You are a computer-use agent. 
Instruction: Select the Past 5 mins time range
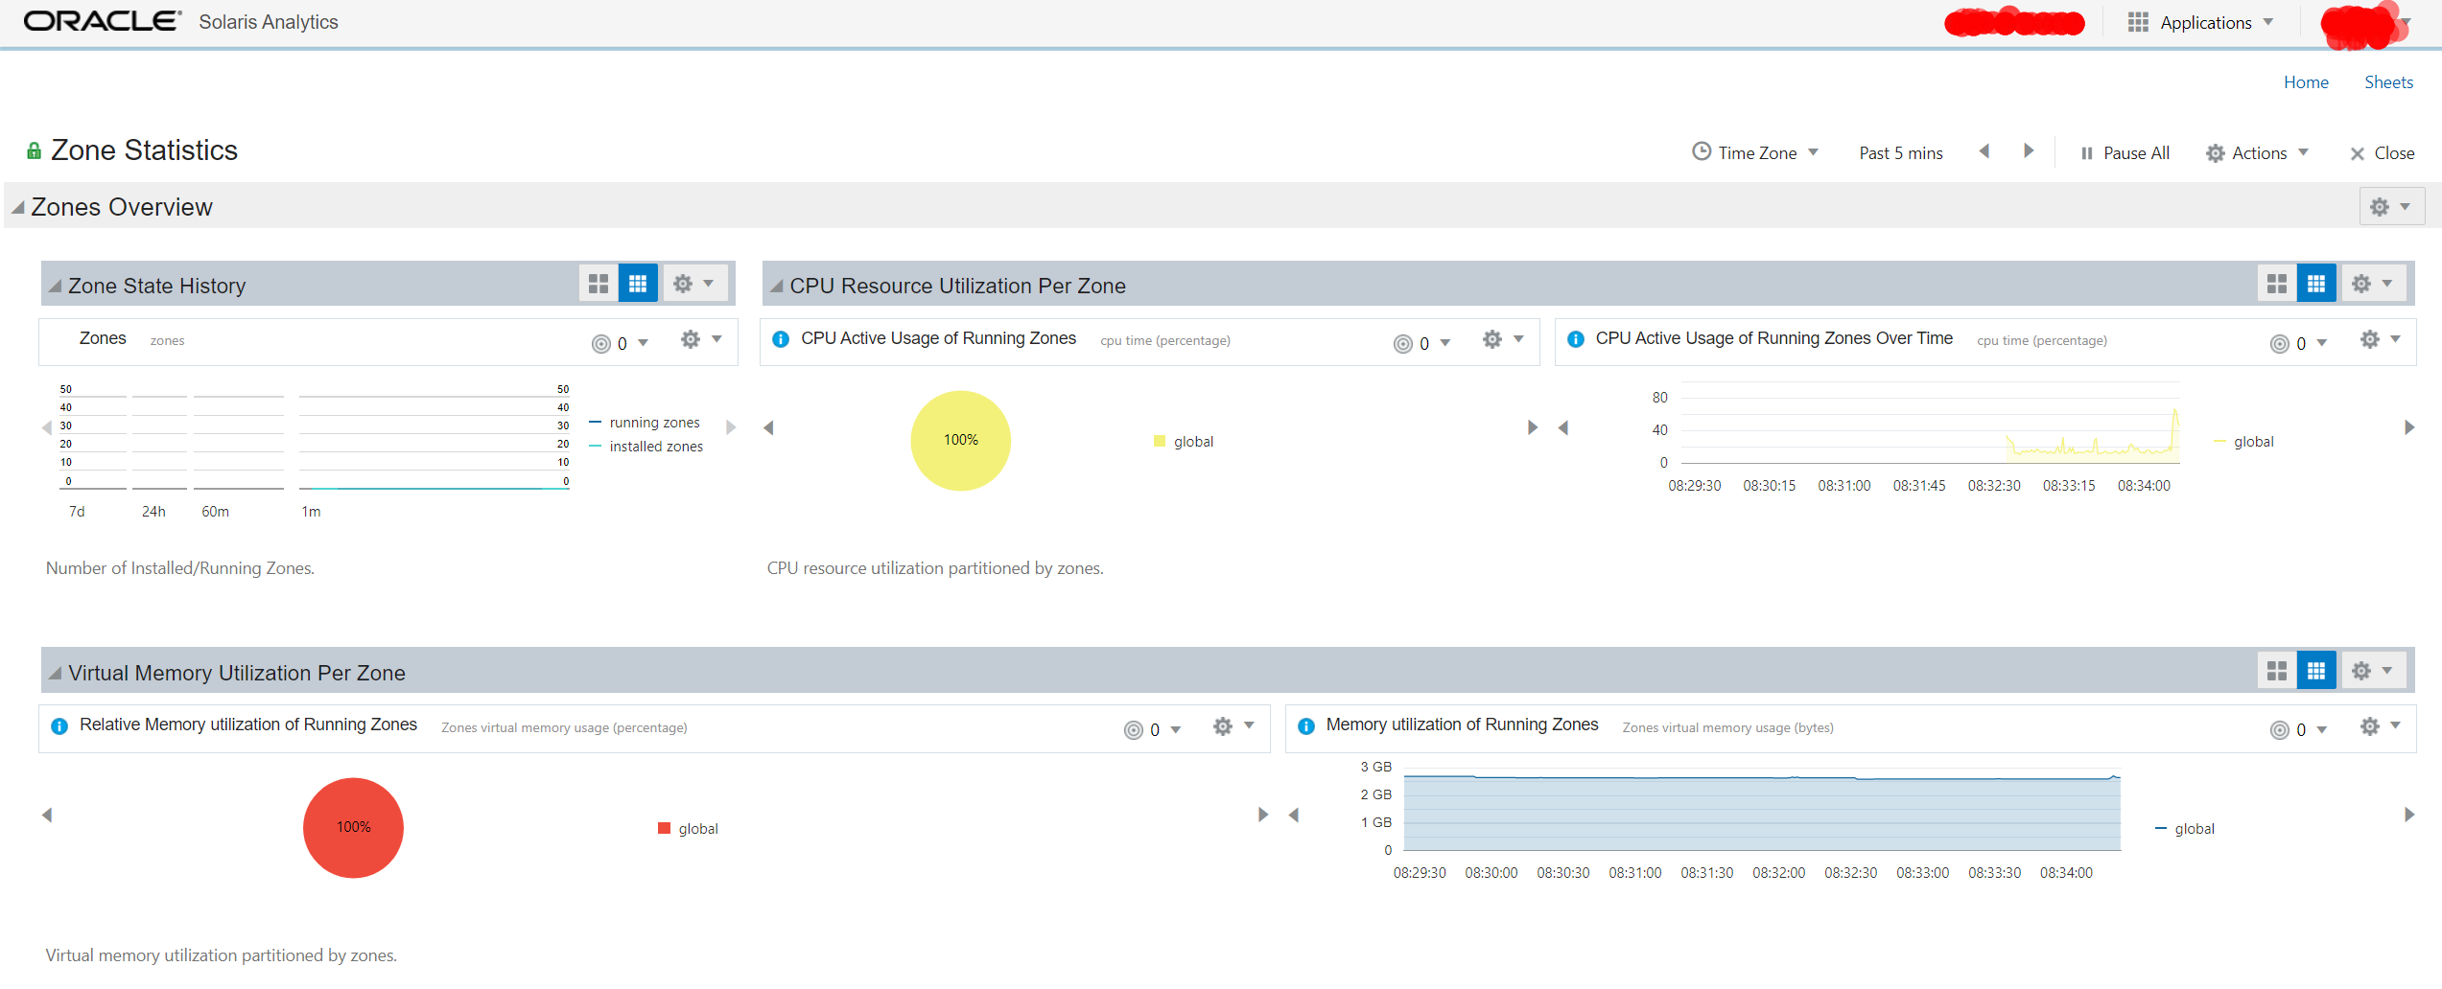pyautogui.click(x=1901, y=153)
